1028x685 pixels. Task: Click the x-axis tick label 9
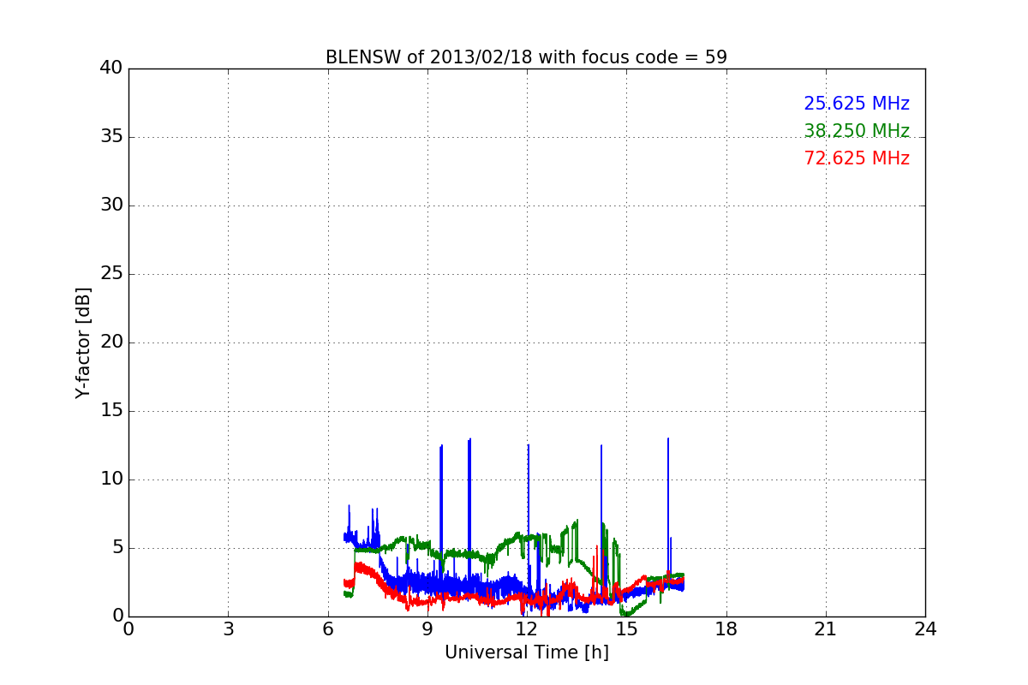point(427,630)
